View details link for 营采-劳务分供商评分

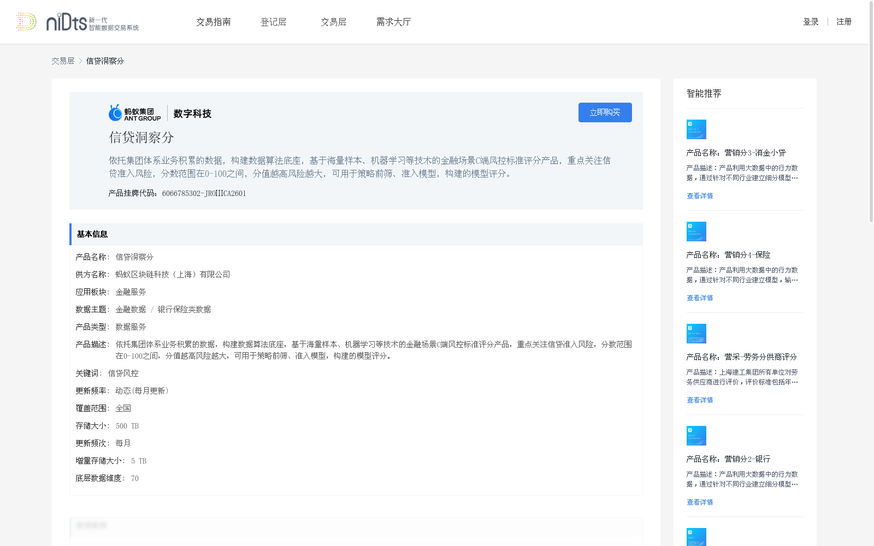pyautogui.click(x=700, y=400)
